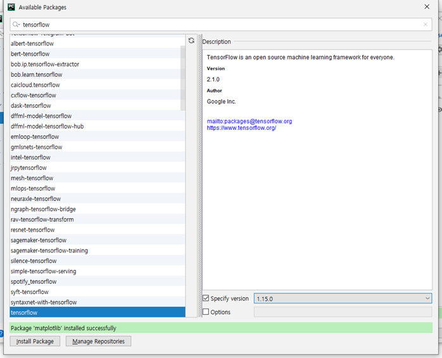Select the mlops-tensorflow package
The height and width of the screenshot is (358, 442).
[98, 188]
